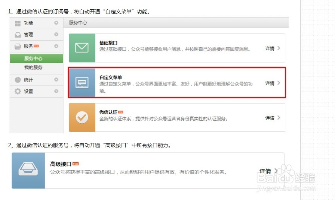Viewport: 335px width, 200px height.
Task: Click the 服务 printer icon in the sidebar
Action: [18, 46]
